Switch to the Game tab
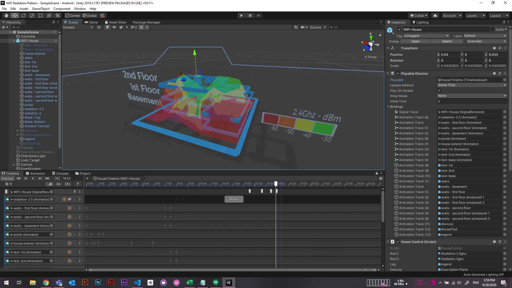This screenshot has width=512, height=288. click(x=91, y=22)
